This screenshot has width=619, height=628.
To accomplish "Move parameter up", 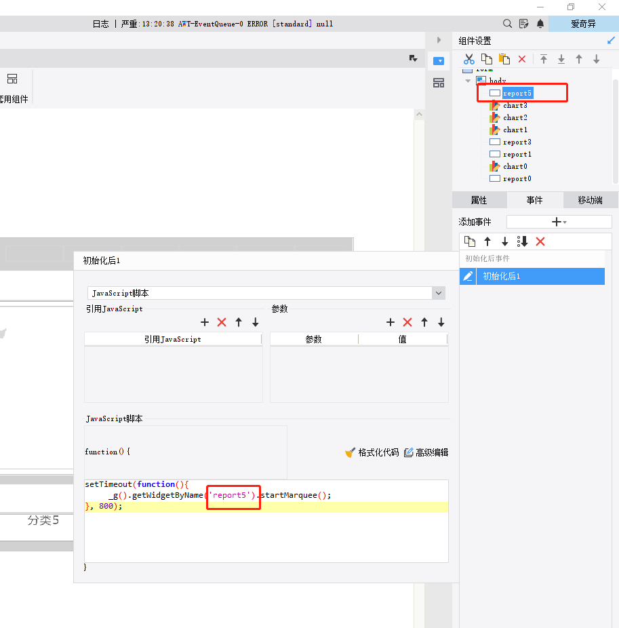I will pyautogui.click(x=424, y=322).
